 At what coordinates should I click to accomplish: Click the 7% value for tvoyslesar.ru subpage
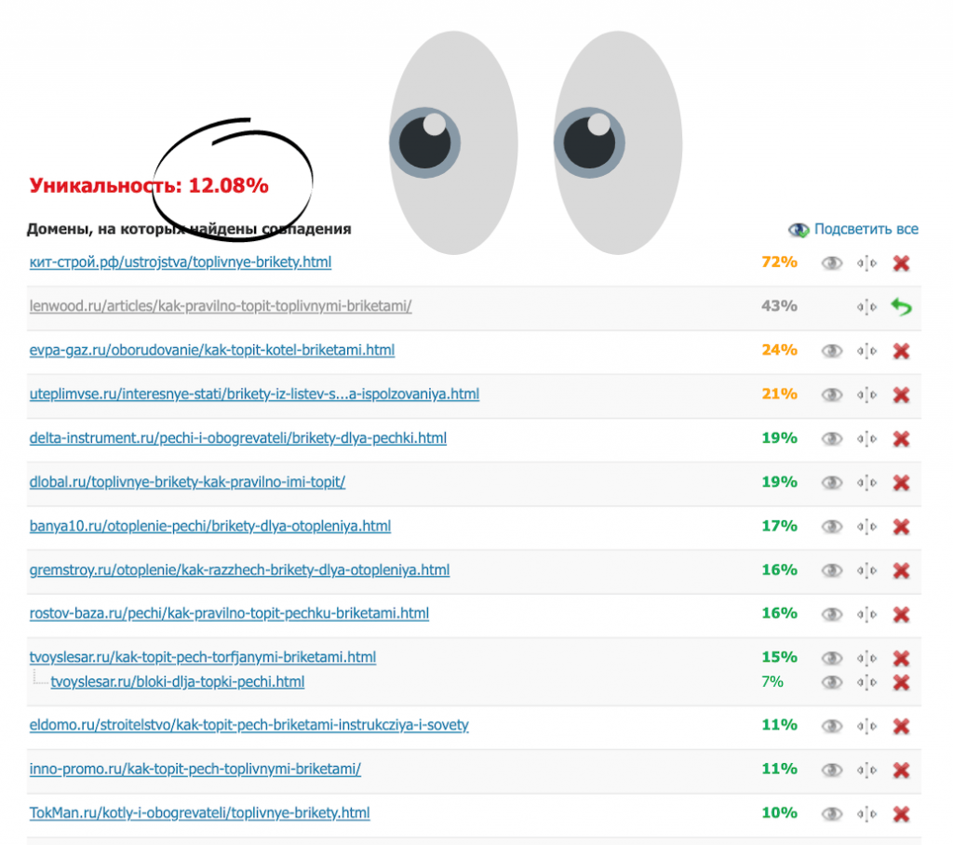(x=772, y=682)
